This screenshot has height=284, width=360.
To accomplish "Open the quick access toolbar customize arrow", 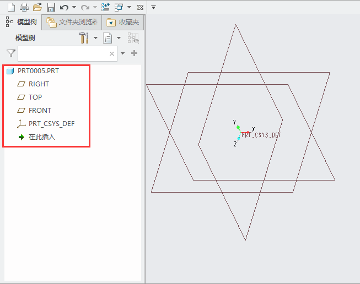I will point(154,7).
